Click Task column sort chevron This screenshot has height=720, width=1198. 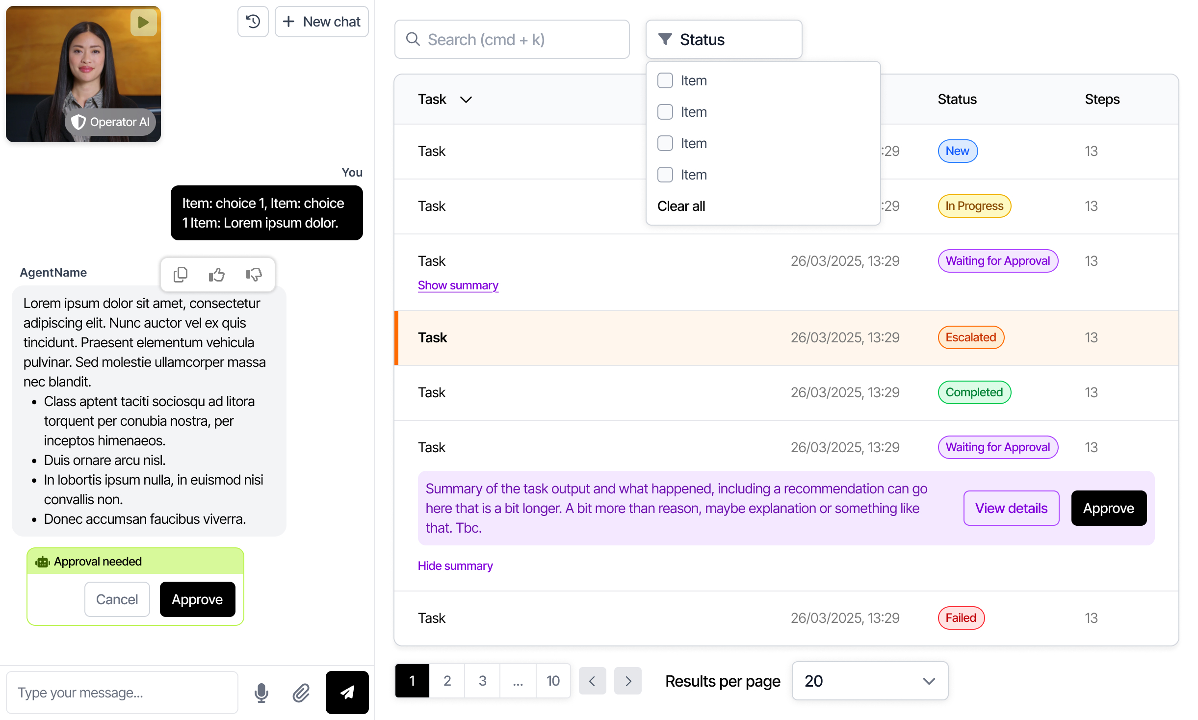[466, 100]
